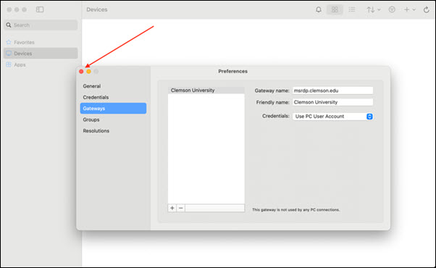Screen dimensions: 436x268
Task: Select the Gateways preferences tab
Action: [x=113, y=109]
